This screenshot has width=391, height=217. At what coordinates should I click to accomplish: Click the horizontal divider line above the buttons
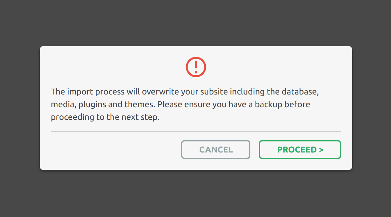tap(196, 131)
